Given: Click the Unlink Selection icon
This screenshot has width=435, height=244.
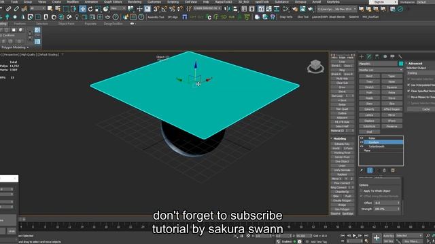Looking at the screenshot, I should click(16, 9).
